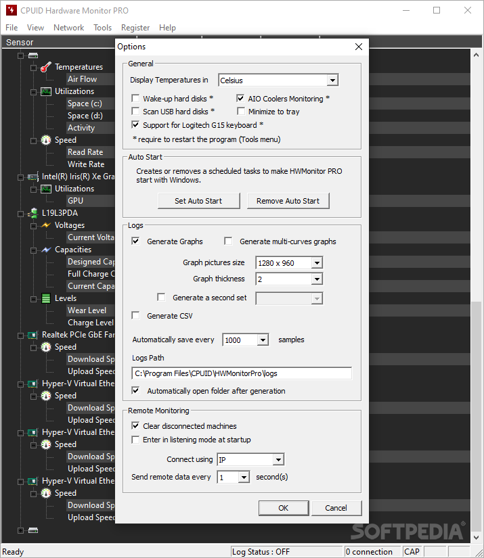Open the Graph pictures size dropdown
The image size is (484, 558).
pyautogui.click(x=317, y=263)
